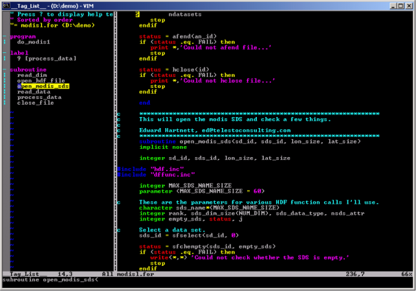This screenshot has width=416, height=291.
Task: Close the VIM window
Action: (x=408, y=5)
